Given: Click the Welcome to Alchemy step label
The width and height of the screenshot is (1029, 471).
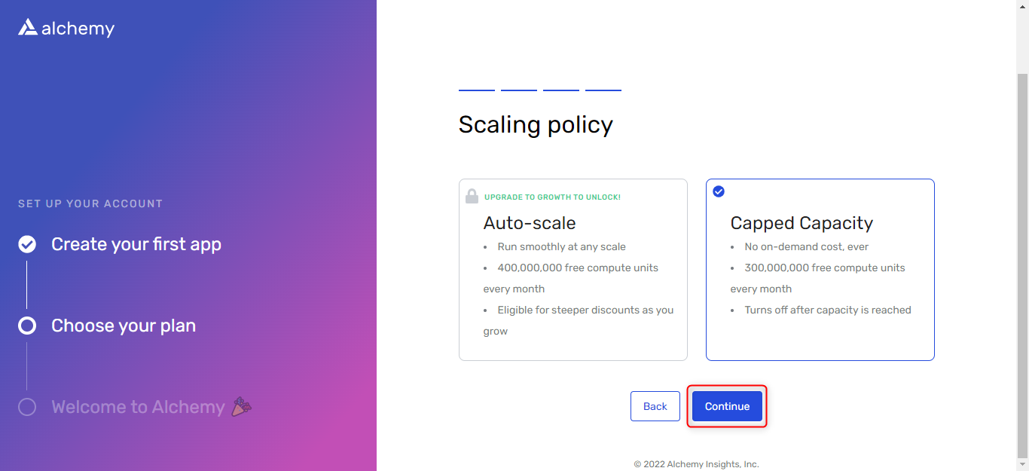Looking at the screenshot, I should pyautogui.click(x=138, y=407).
